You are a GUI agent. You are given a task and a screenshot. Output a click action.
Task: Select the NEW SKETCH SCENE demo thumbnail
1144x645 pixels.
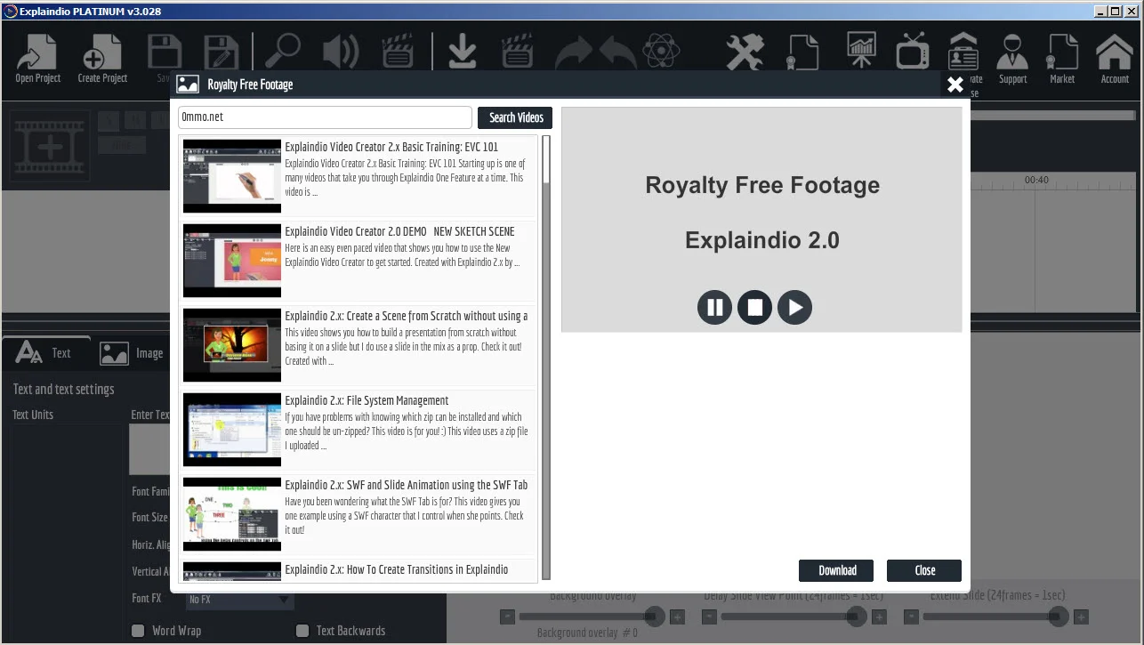(232, 261)
